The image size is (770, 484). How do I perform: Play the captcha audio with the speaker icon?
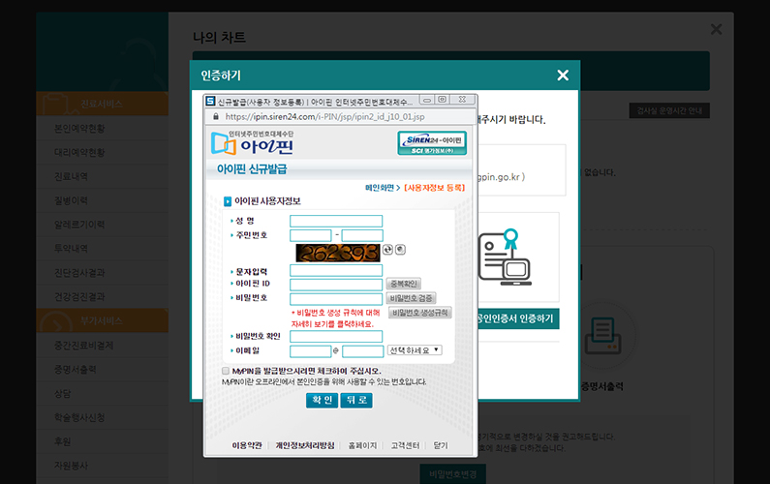400,250
